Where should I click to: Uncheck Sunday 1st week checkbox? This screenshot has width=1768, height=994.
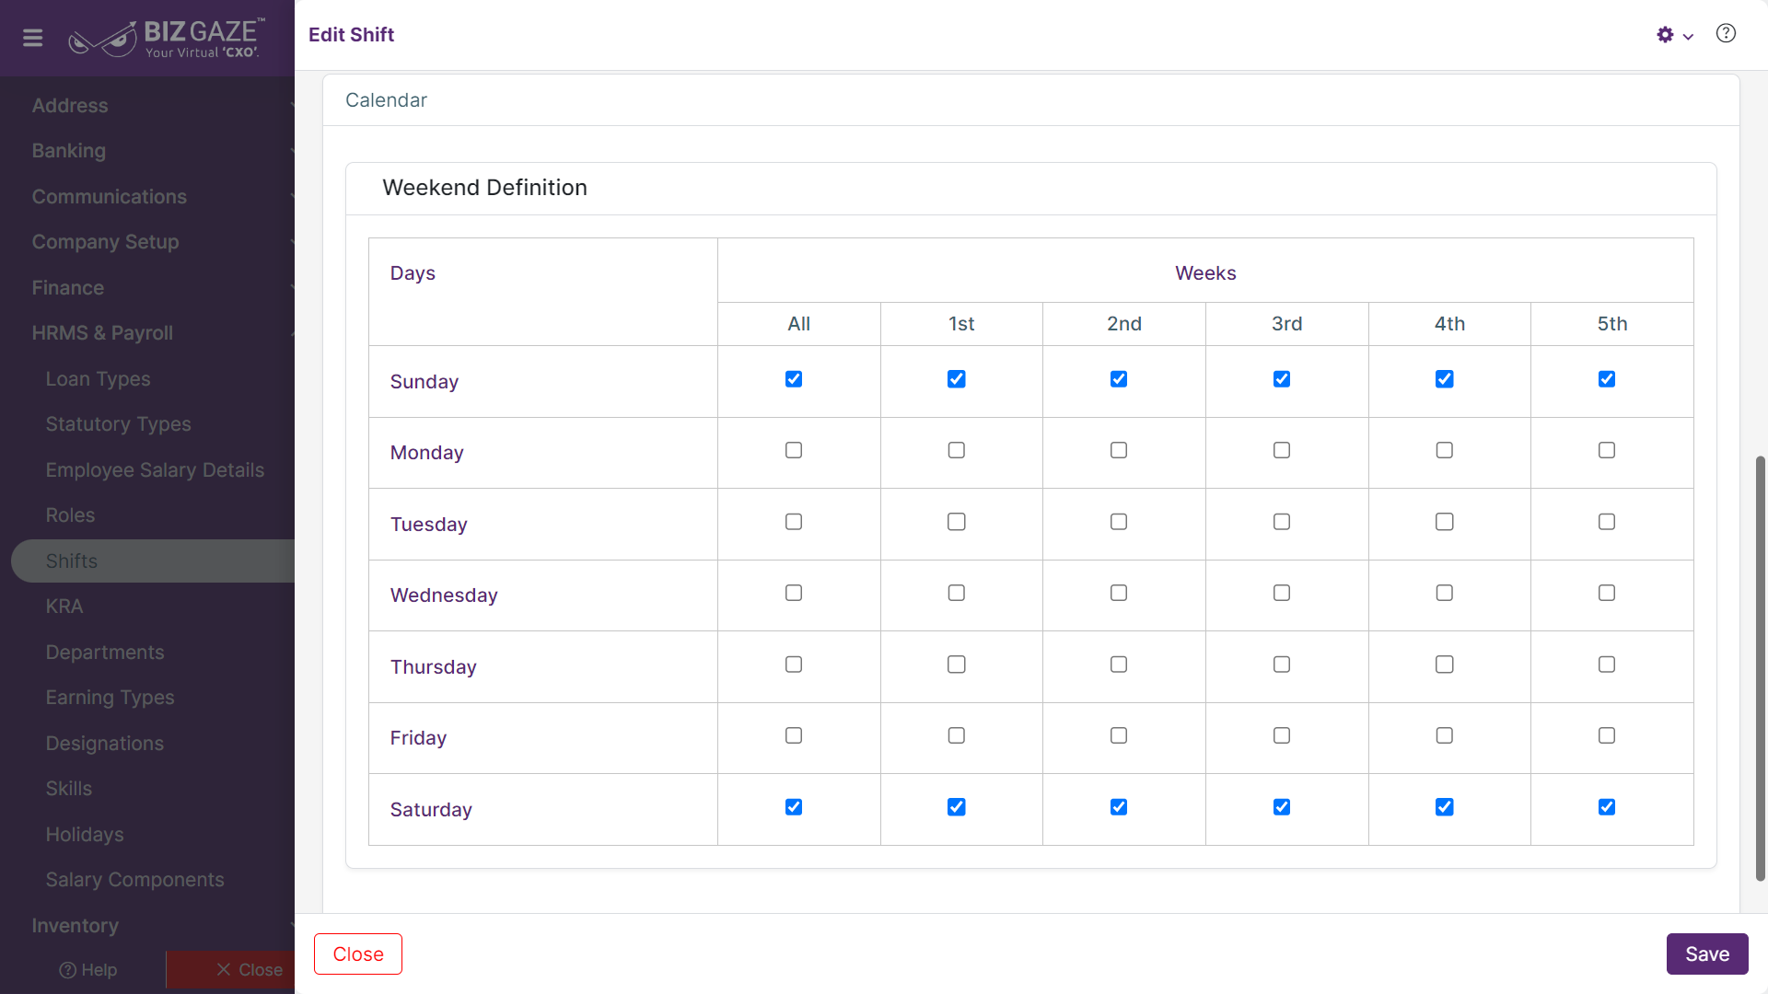tap(957, 379)
